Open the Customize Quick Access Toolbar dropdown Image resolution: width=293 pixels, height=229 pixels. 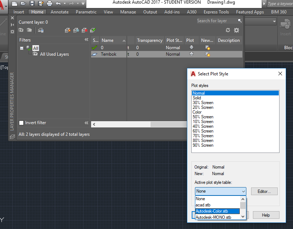pos(83,3)
